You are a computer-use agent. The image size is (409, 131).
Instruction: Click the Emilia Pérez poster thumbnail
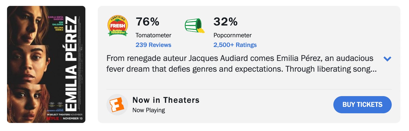click(46, 64)
